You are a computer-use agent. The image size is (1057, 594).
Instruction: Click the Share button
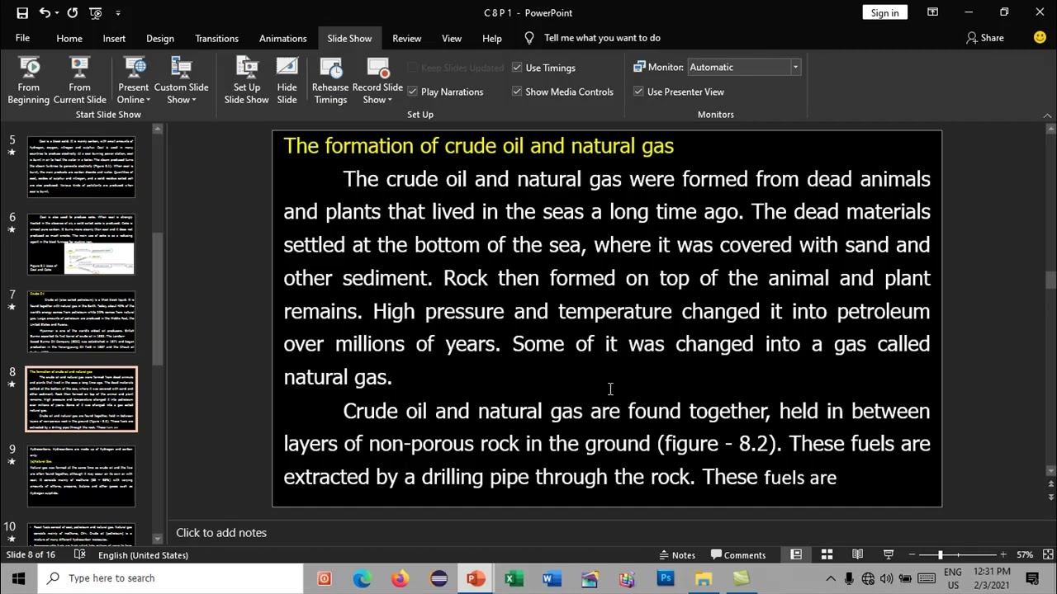point(985,38)
